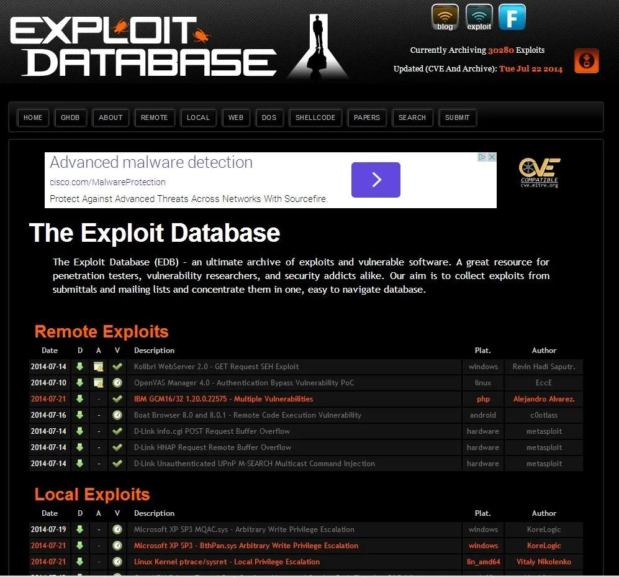The image size is (619, 578).
Task: Click author c0otlass
Action: (544, 415)
